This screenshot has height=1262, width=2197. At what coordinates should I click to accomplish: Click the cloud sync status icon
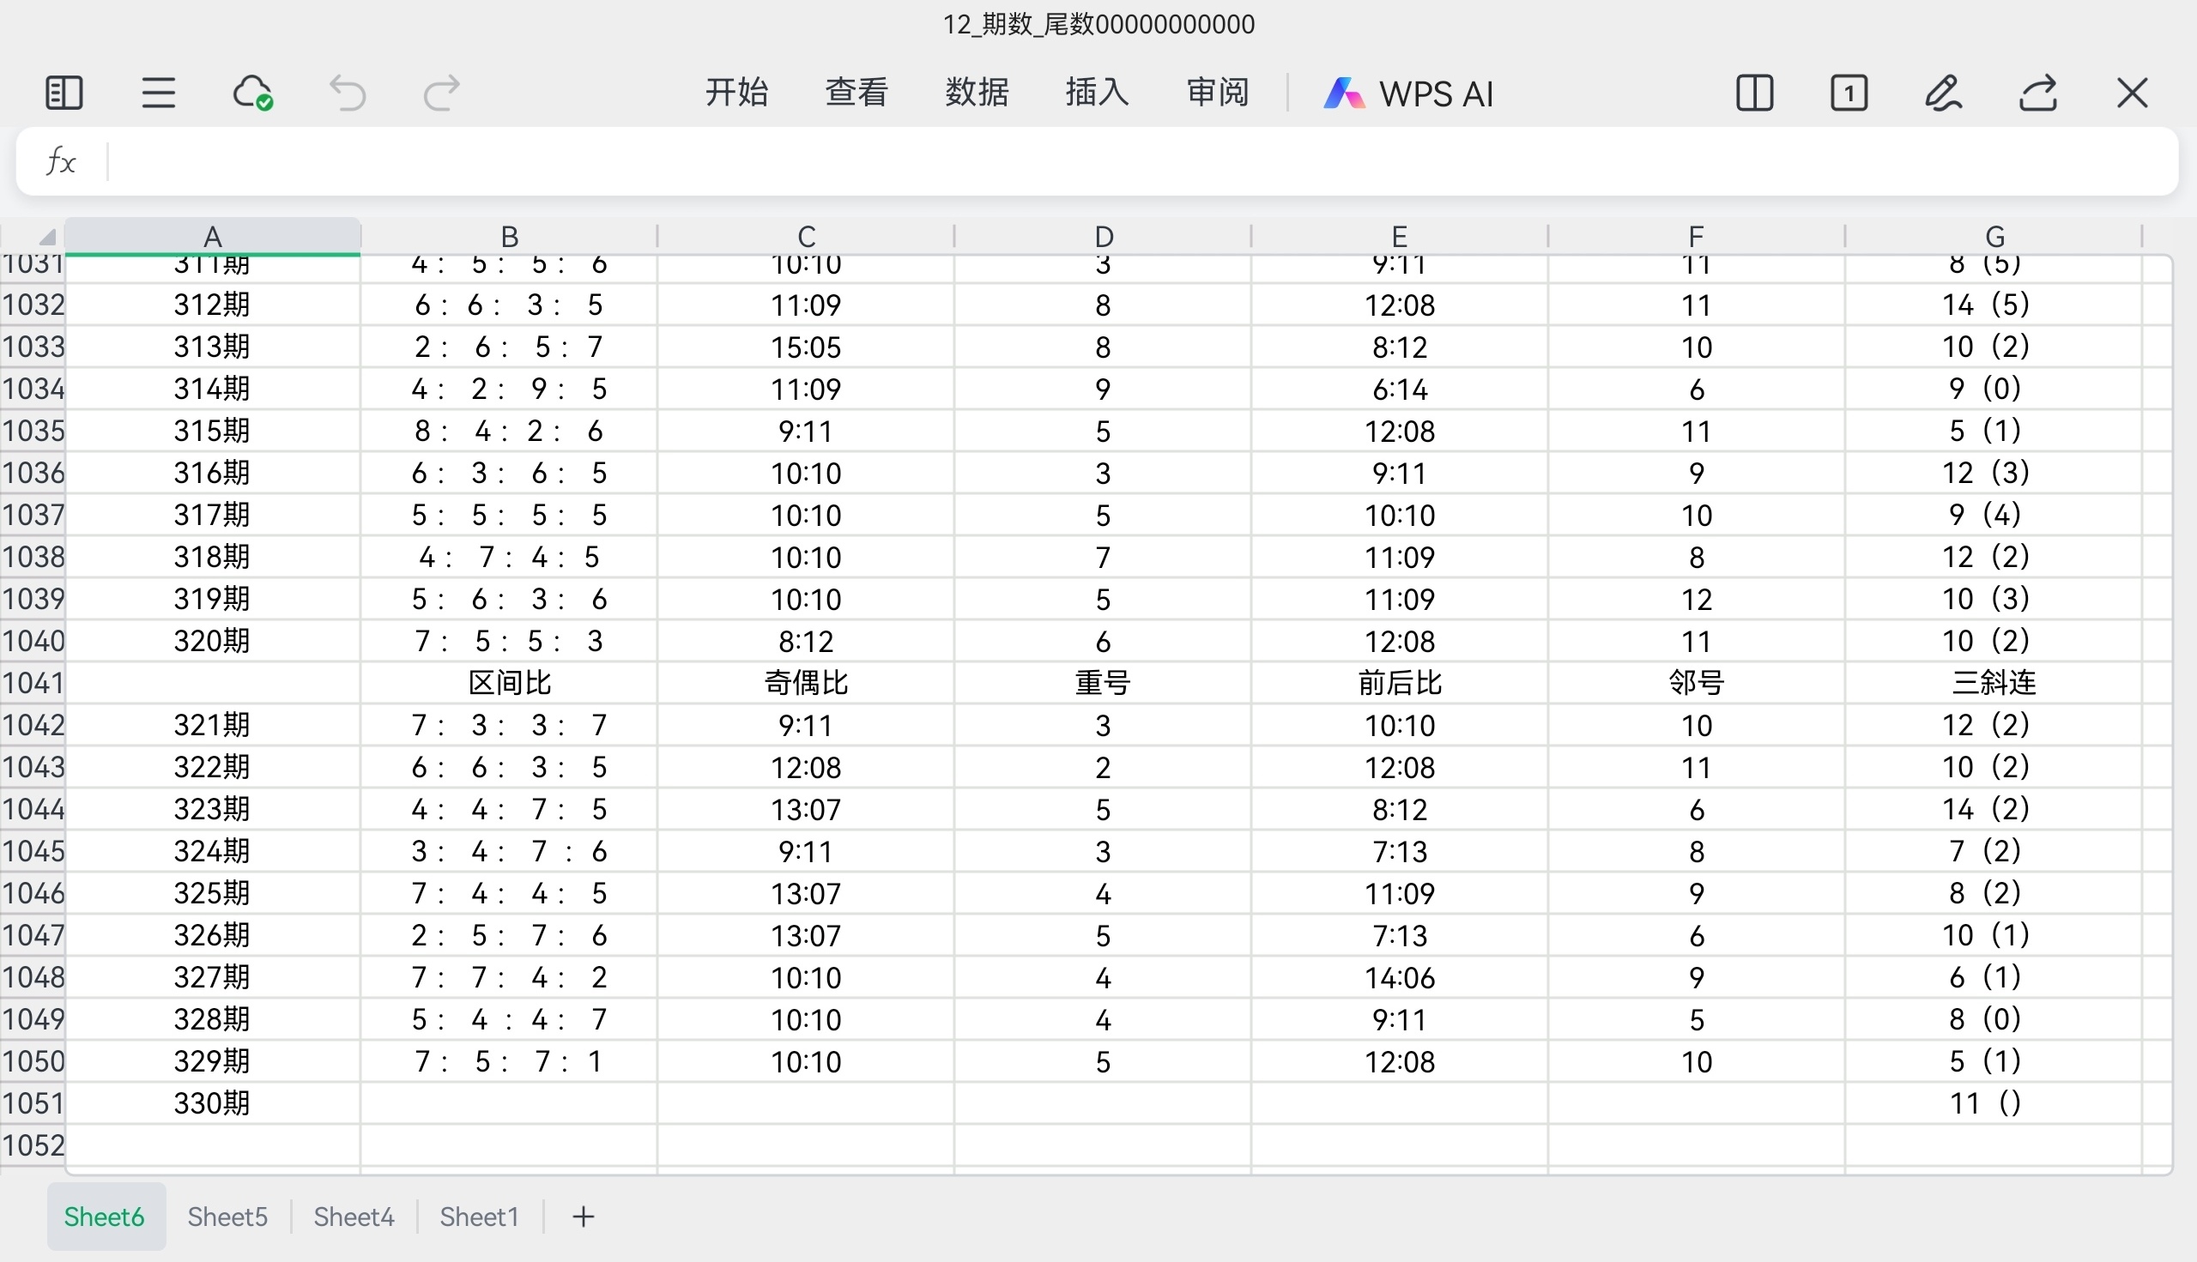252,93
